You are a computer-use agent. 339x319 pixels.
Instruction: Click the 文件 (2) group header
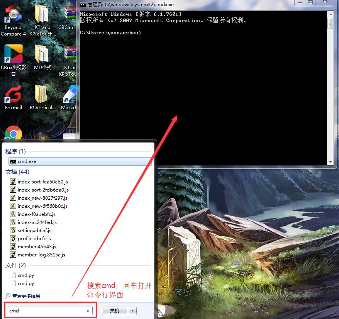click(x=15, y=265)
